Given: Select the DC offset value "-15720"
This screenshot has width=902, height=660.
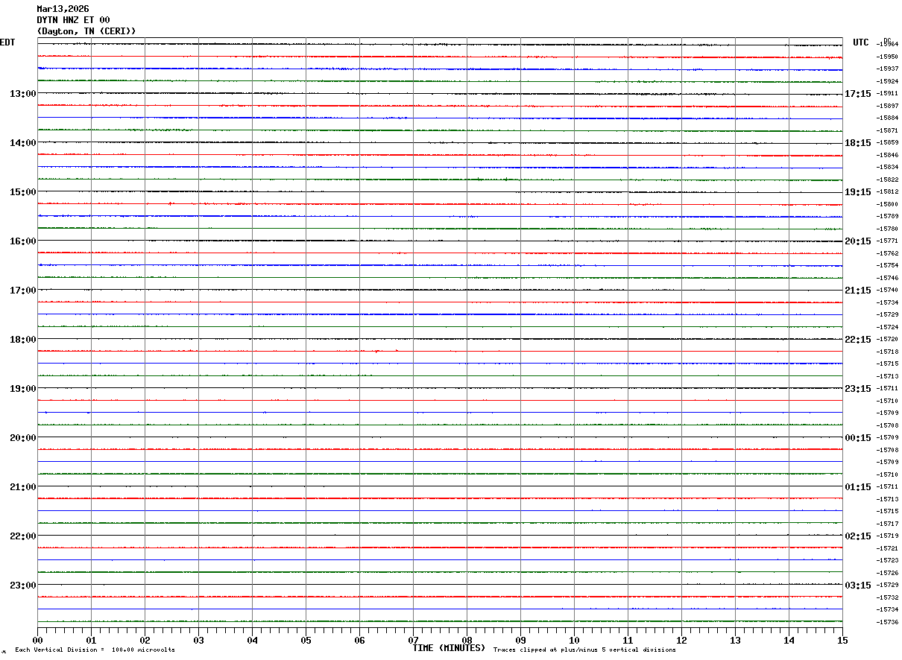Looking at the screenshot, I should tap(887, 339).
